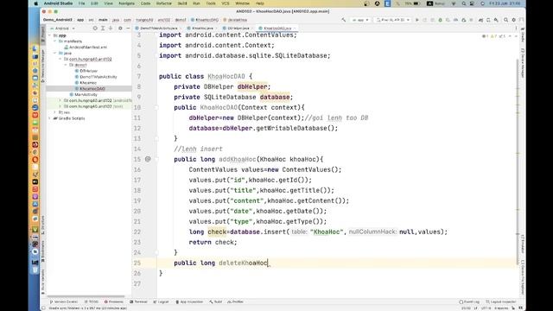Switch to the Demo11MainActivity.java tab

tap(158, 29)
